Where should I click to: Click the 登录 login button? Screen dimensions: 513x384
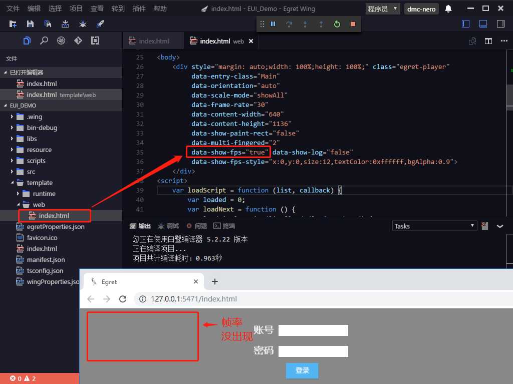[x=302, y=370]
